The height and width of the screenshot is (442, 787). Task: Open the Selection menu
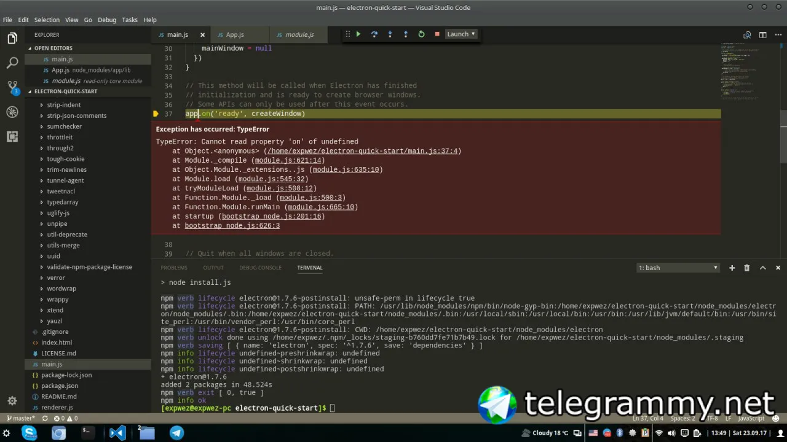click(47, 20)
